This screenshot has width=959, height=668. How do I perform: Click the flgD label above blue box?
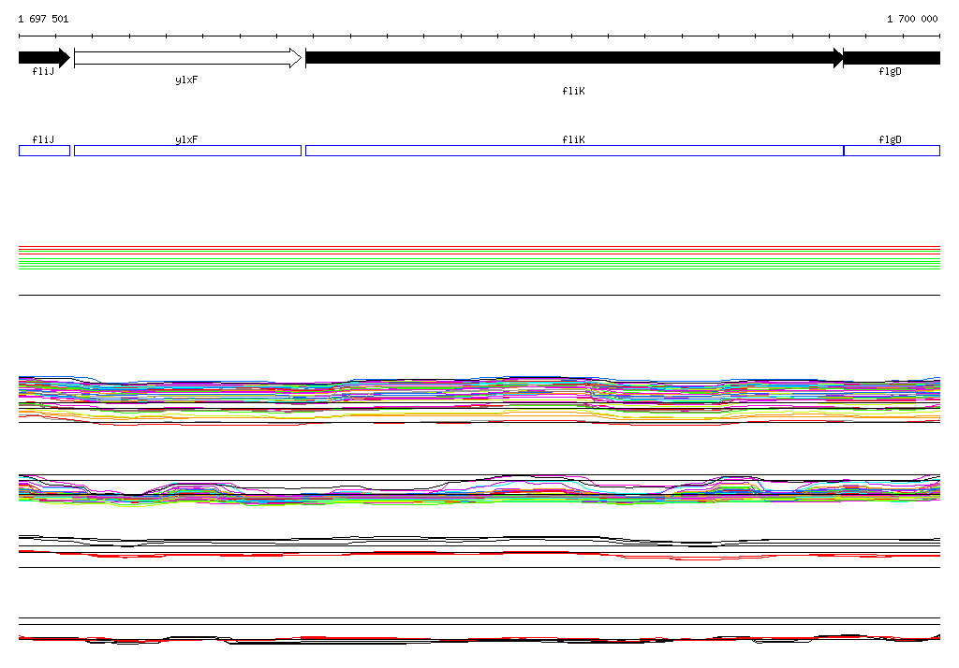(x=890, y=139)
